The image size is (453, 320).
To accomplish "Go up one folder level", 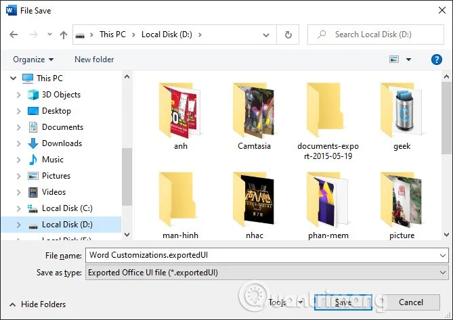I will click(64, 35).
